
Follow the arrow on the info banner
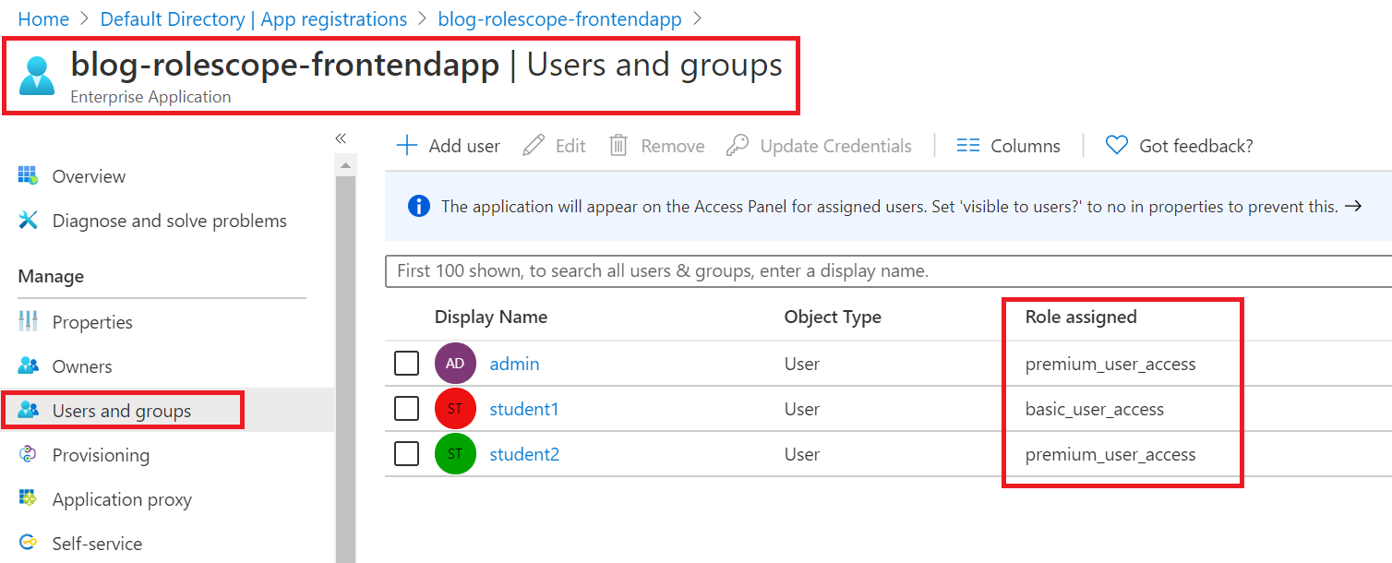tap(1353, 207)
